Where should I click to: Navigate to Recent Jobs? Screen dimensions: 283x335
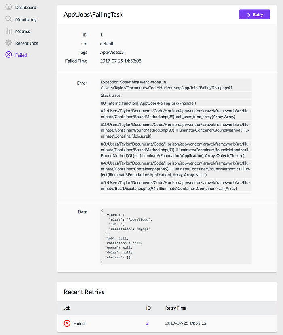[x=27, y=43]
